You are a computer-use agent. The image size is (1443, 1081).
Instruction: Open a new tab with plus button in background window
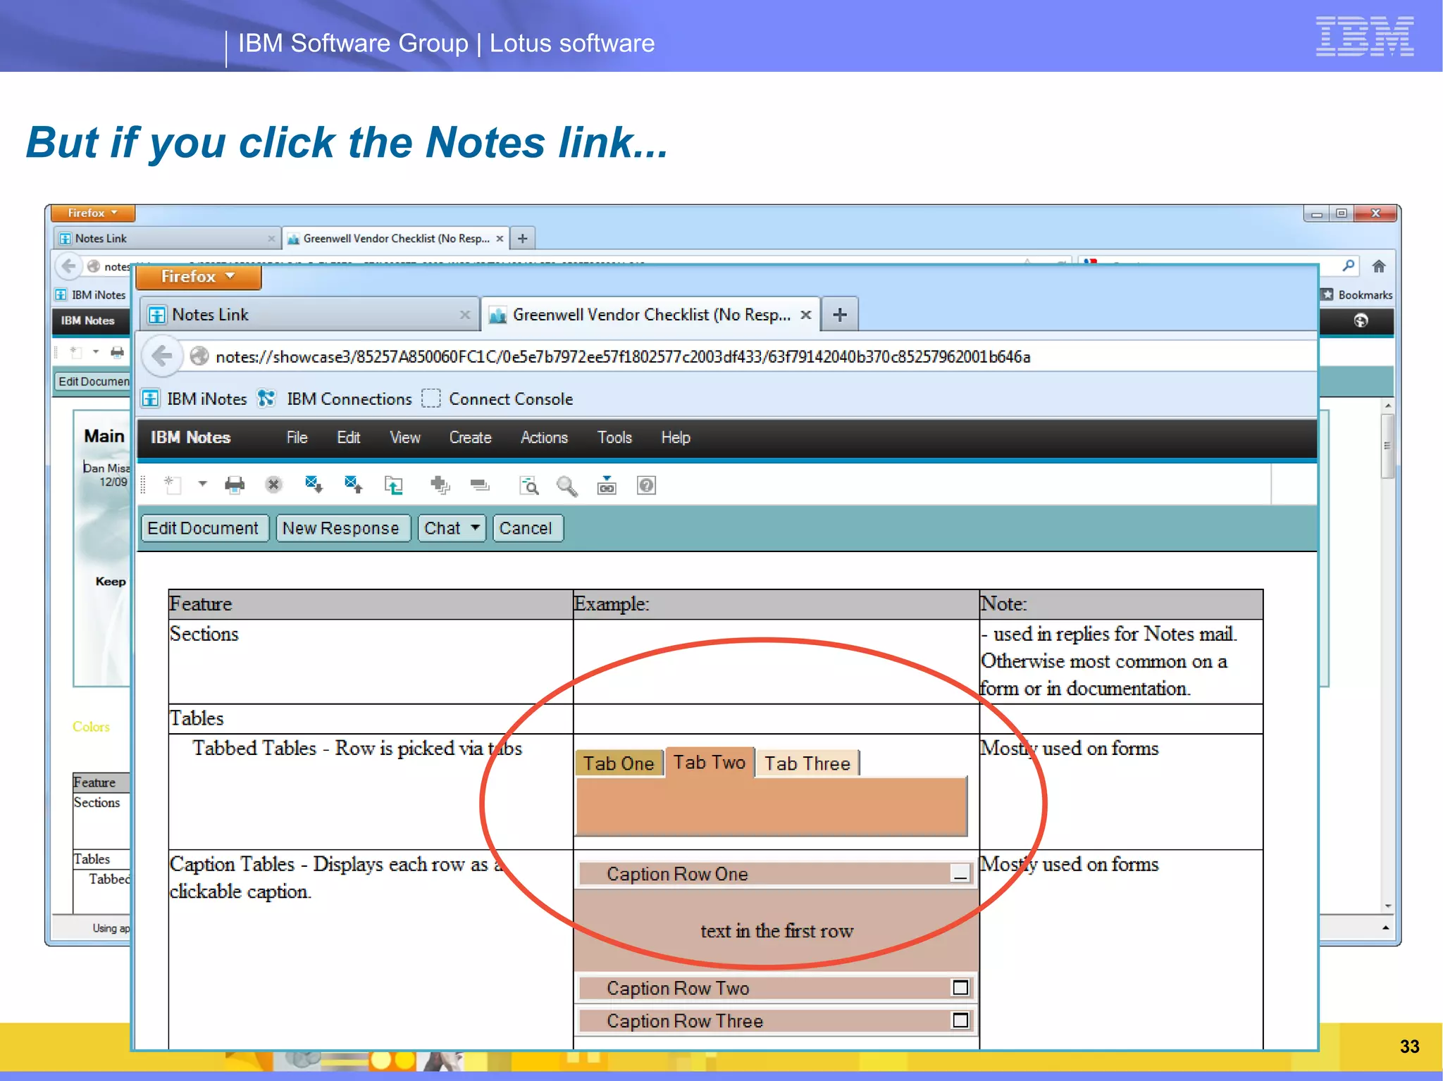[523, 238]
